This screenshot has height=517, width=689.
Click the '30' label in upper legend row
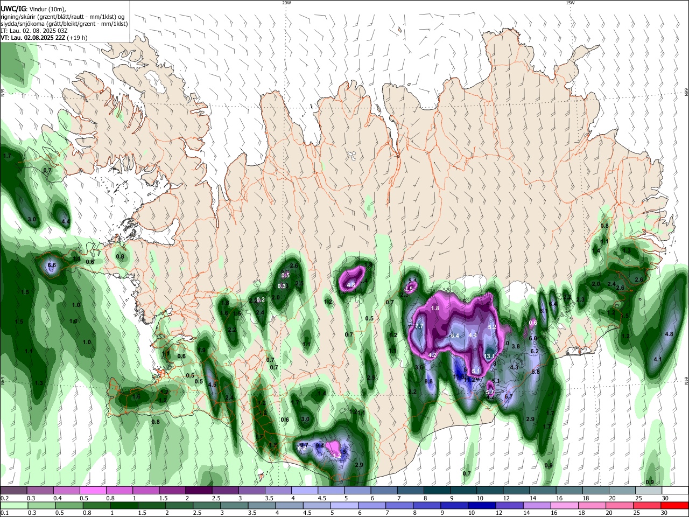pos(665,498)
